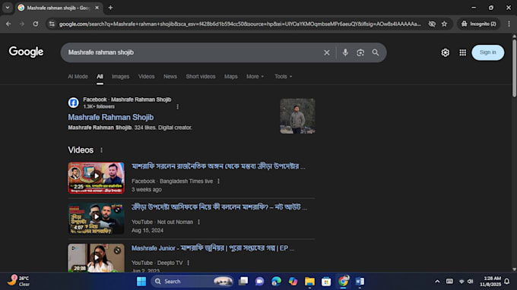Image resolution: width=517 pixels, height=290 pixels.
Task: Switch to Videos tab
Action: (x=147, y=77)
